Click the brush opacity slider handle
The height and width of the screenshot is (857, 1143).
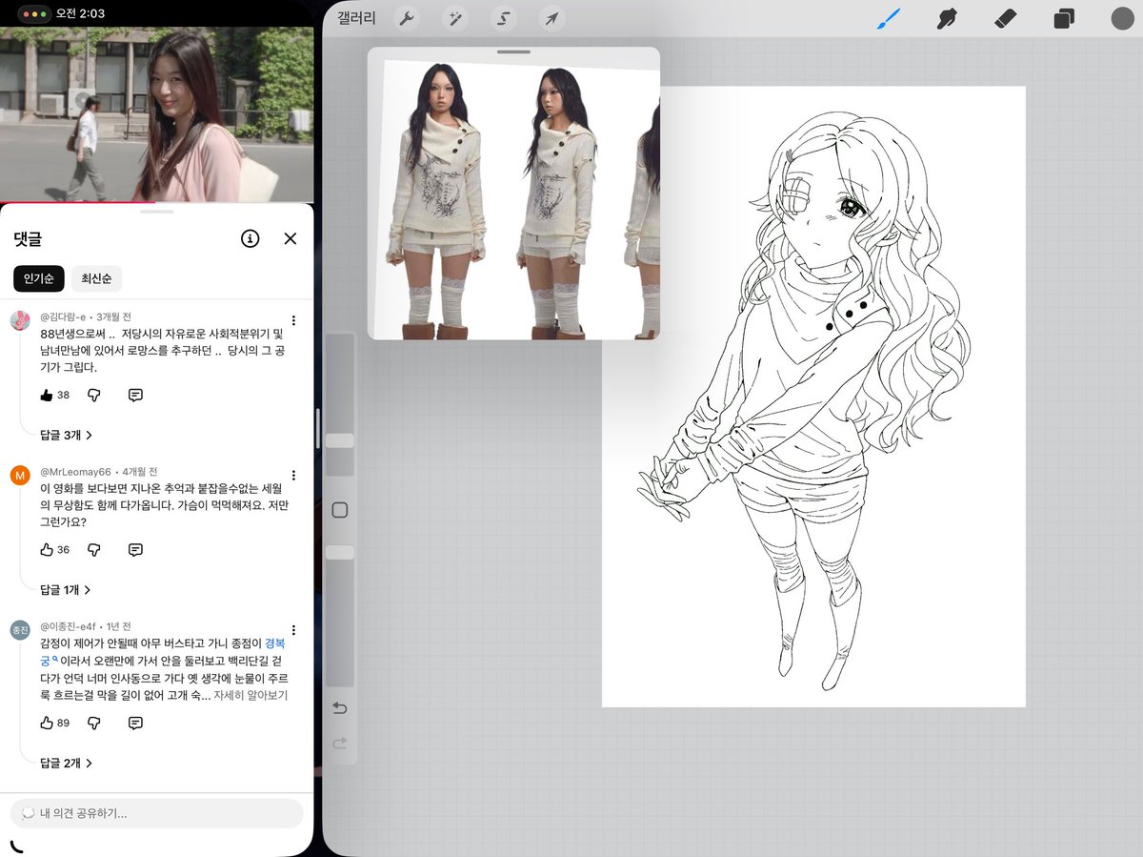tap(339, 552)
